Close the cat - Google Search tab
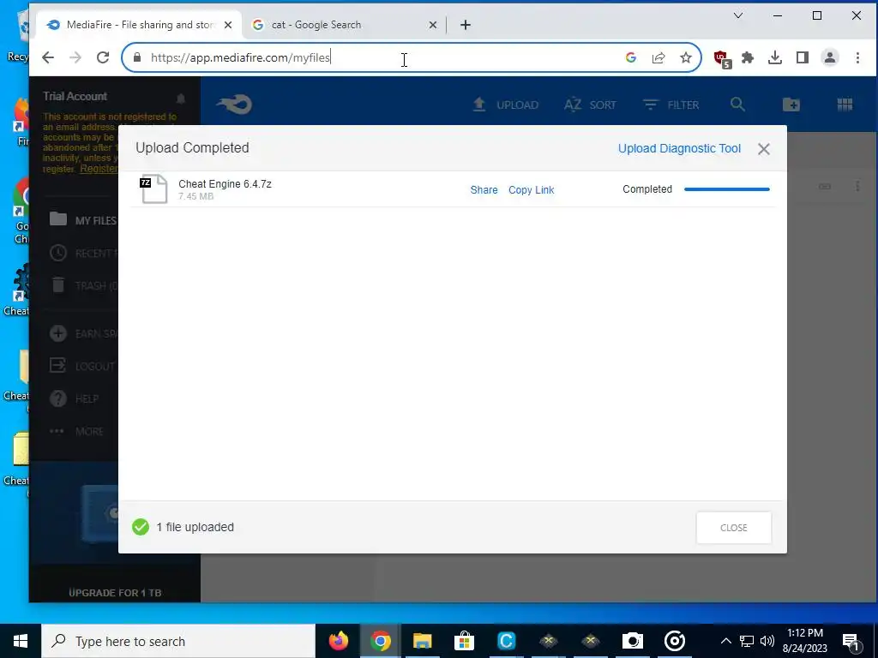878x658 pixels. (432, 25)
